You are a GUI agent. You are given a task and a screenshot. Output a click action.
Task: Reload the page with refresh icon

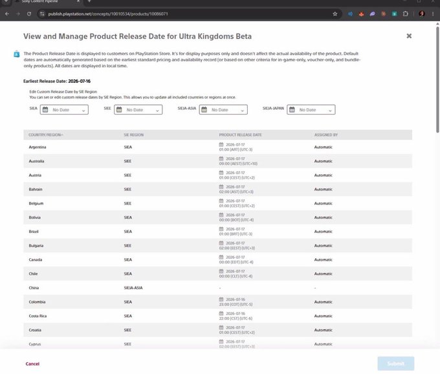click(29, 14)
